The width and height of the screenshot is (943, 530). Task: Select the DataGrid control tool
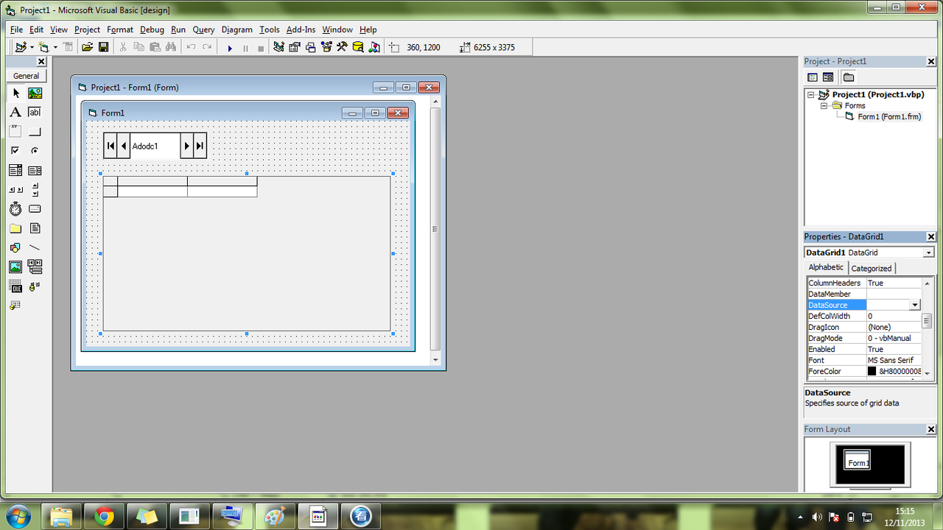[x=15, y=305]
